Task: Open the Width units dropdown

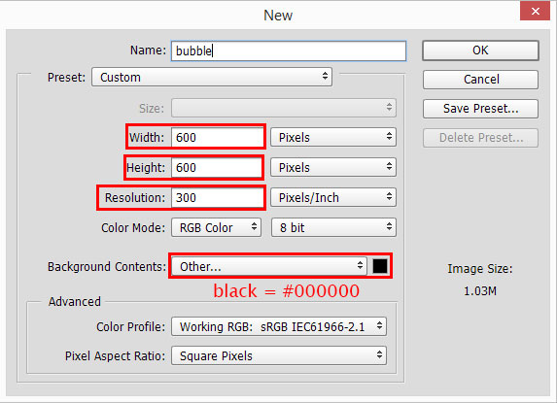Action: tap(333, 137)
